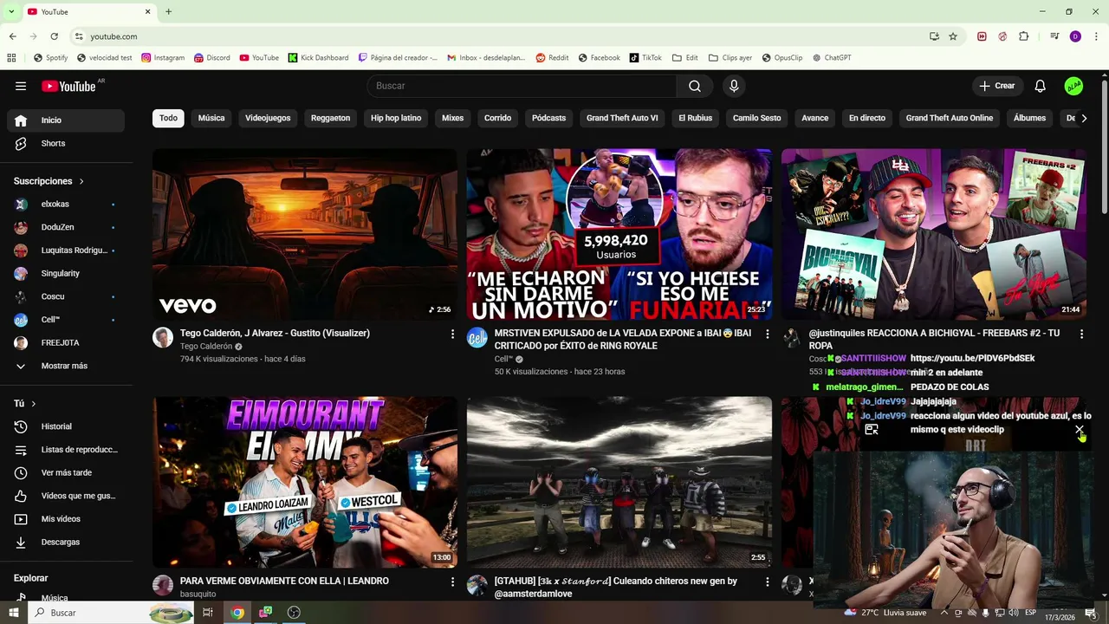The height and width of the screenshot is (624, 1109).
Task: Click the Tego Calderón channel name
Action: click(x=206, y=346)
